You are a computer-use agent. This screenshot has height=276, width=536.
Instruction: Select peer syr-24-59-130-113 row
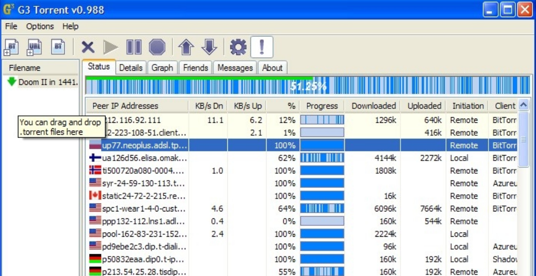(301, 183)
